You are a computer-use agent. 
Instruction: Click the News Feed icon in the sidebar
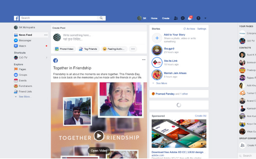pos(16,35)
